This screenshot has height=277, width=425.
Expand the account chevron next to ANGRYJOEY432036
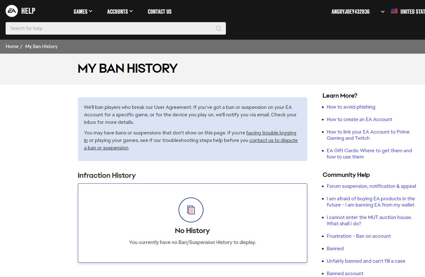click(x=383, y=12)
